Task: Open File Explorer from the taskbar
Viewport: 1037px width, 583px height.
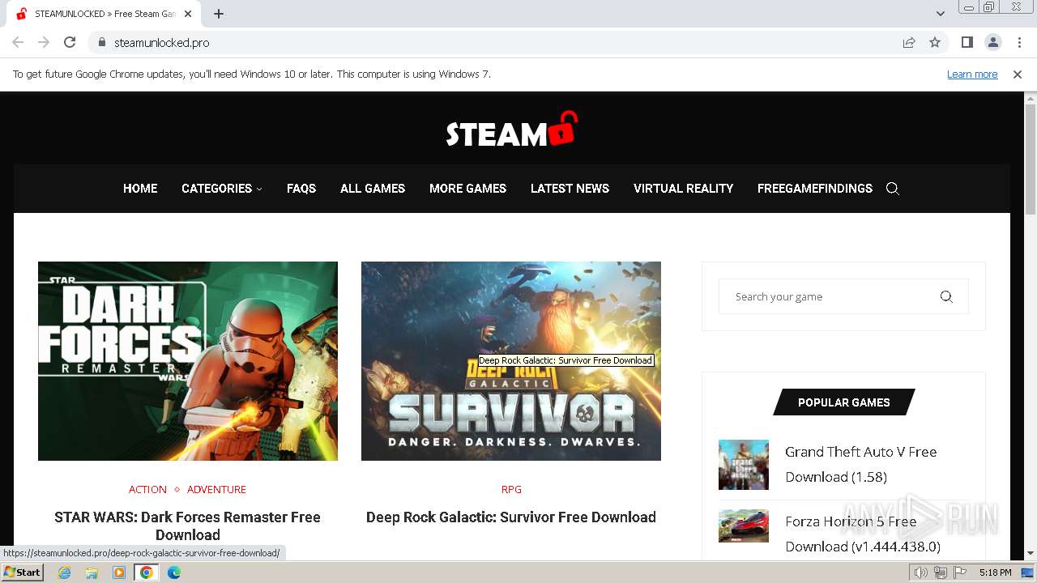Action: 92,572
